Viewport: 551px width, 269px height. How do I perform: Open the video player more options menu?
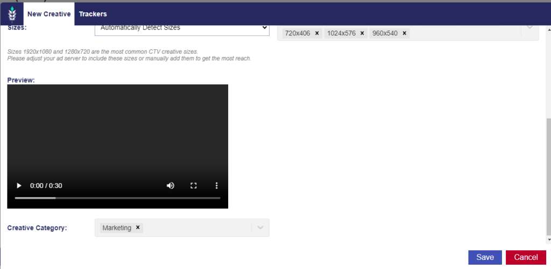216,186
